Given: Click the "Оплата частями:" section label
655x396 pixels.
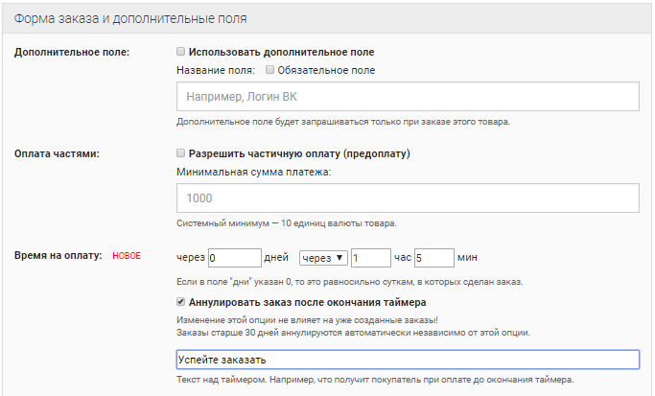Looking at the screenshot, I should pos(58,153).
